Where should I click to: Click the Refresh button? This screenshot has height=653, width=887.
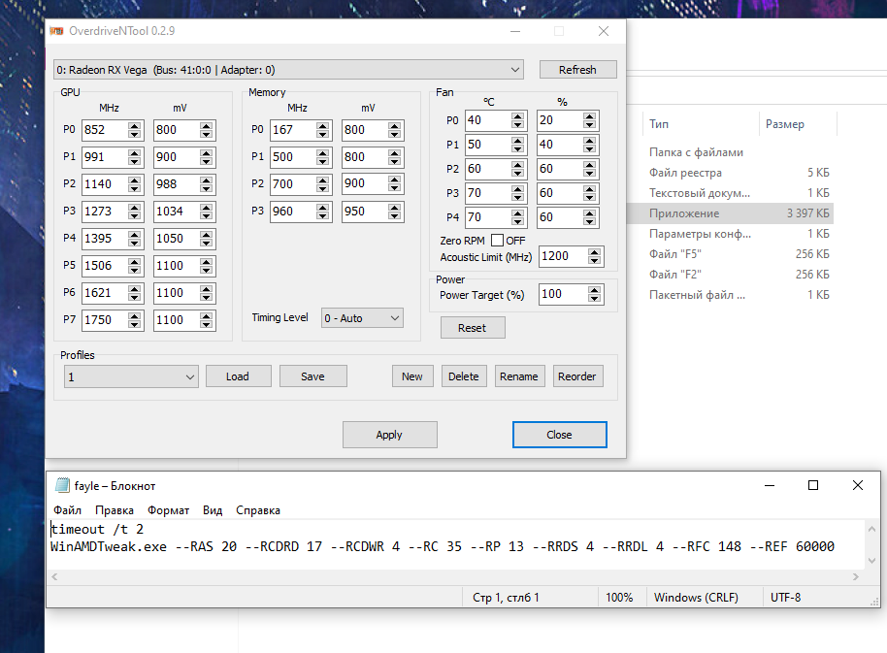577,70
